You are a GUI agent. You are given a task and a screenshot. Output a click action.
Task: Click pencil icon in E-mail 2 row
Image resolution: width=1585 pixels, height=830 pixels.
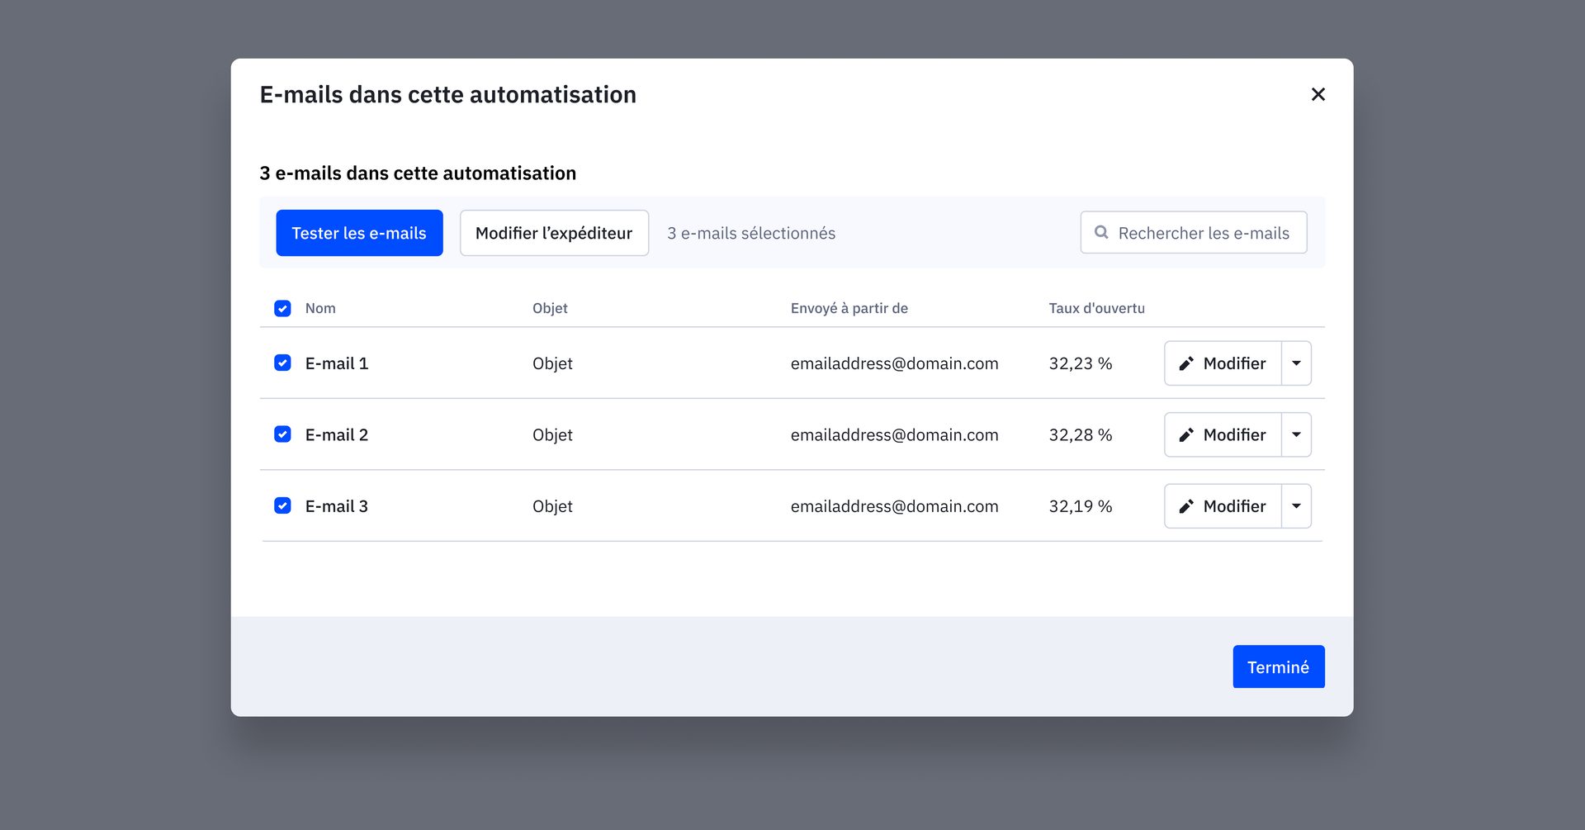point(1186,435)
